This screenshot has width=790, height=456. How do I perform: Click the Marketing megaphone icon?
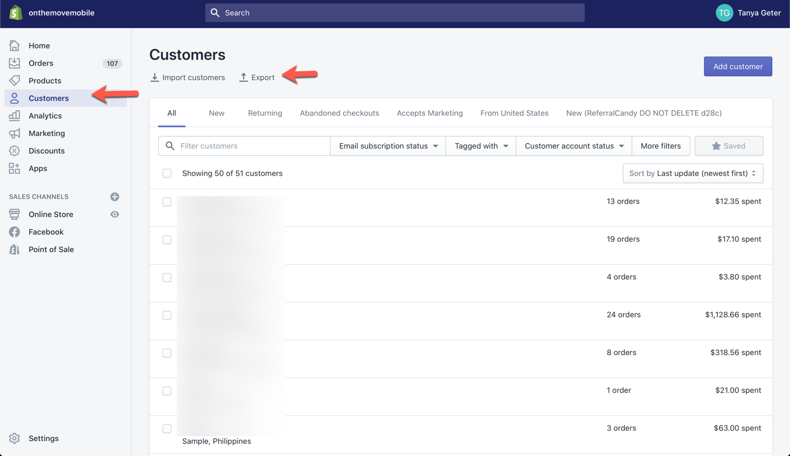(x=15, y=133)
